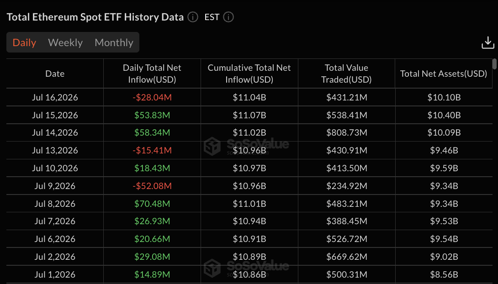Click the Cumulative Total Net Inflow header

(249, 74)
